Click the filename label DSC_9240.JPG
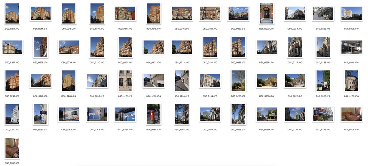 tap(351, 63)
